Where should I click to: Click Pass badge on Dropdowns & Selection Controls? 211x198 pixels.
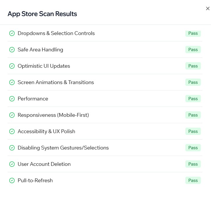coord(193,33)
